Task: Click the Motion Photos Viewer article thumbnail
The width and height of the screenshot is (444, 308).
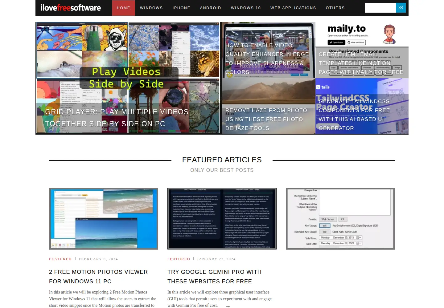Action: point(104,219)
